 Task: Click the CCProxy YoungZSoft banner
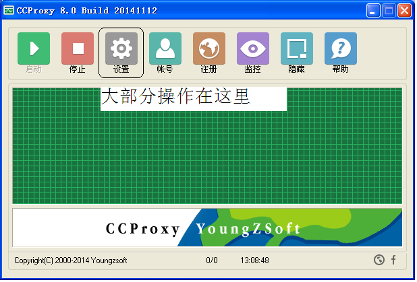click(207, 227)
